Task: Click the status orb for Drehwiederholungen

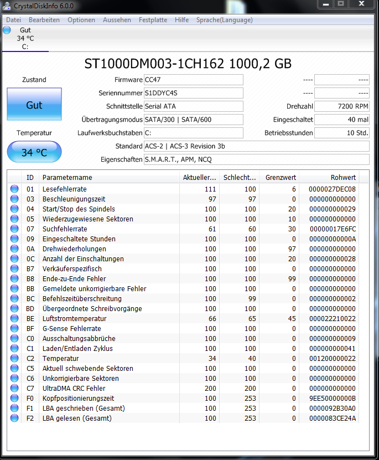Action: point(14,249)
